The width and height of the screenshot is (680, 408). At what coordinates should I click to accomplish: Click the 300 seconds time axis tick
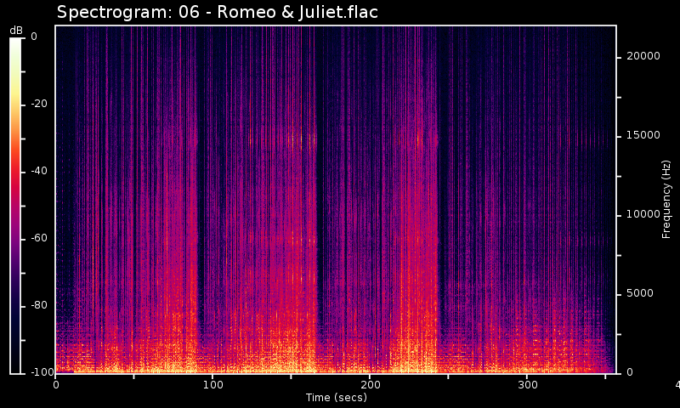click(527, 385)
